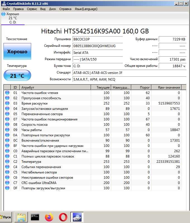Click the status icon for attribute 04
Image resolution: width=190 pixels, height=223 pixels.
[7, 108]
